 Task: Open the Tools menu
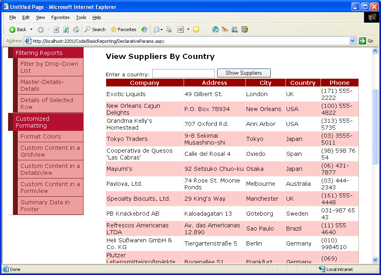coord(81,17)
